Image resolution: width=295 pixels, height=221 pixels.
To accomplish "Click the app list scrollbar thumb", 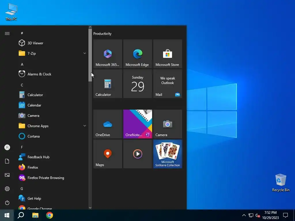I will pyautogui.click(x=90, y=55).
